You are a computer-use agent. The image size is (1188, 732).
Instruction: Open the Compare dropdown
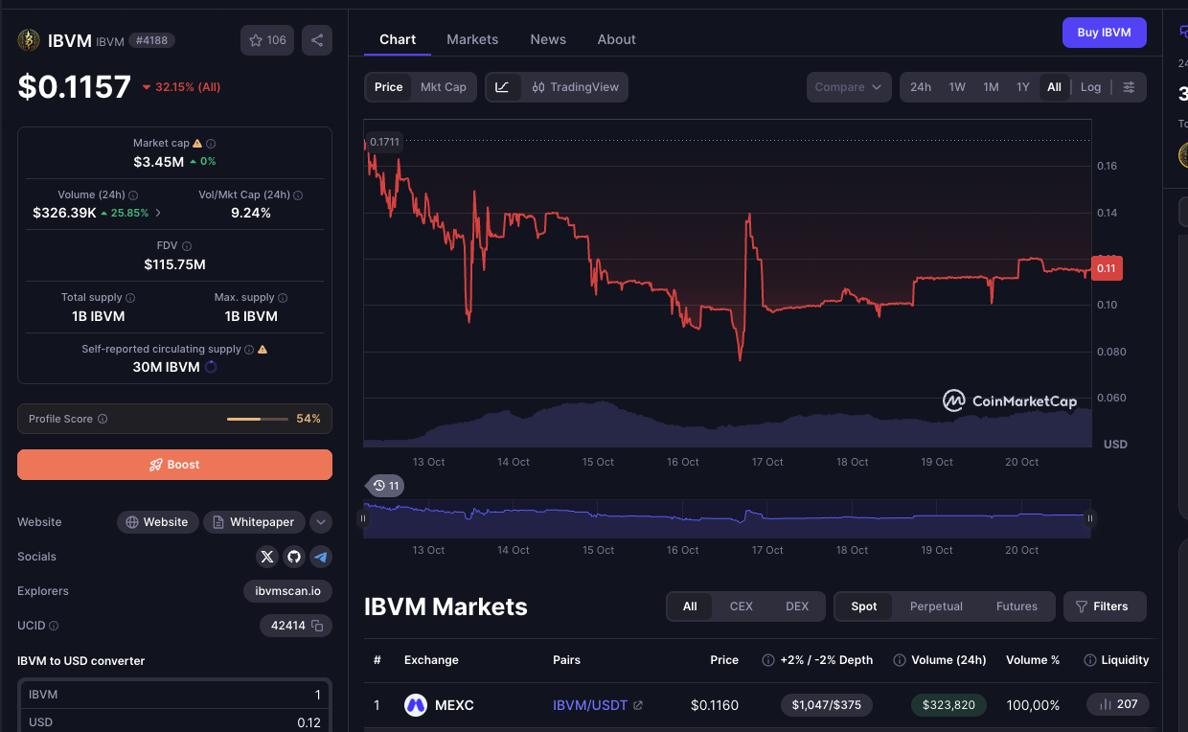coord(849,87)
